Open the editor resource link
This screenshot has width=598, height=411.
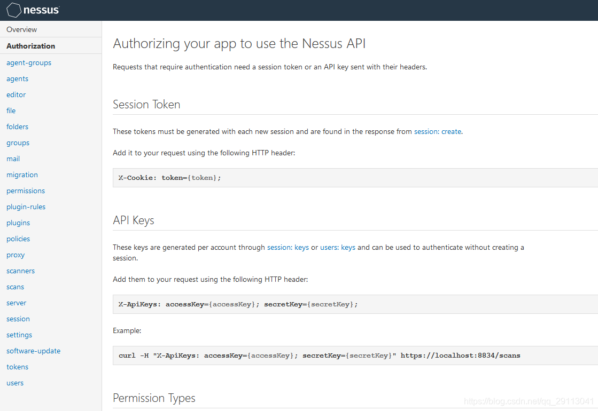coord(16,94)
